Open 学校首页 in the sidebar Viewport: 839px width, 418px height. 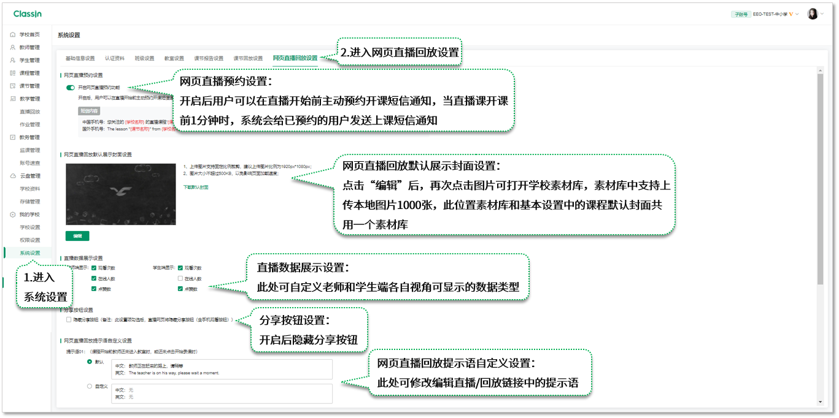(29, 35)
